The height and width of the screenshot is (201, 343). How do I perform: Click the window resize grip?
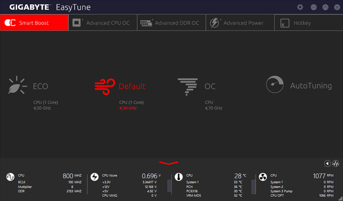341,199
